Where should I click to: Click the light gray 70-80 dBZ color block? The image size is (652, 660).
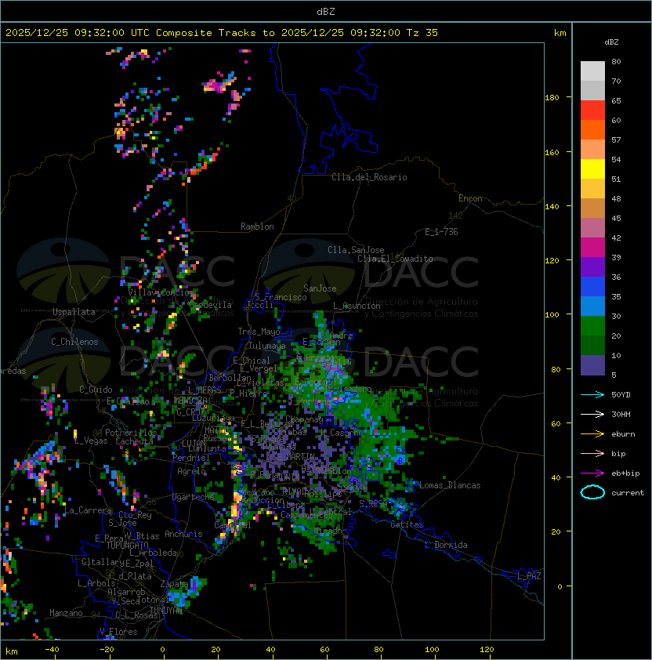point(592,71)
